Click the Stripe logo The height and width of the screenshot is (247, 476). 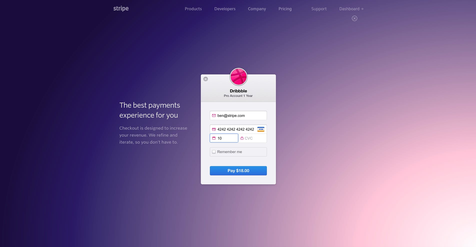click(x=121, y=8)
